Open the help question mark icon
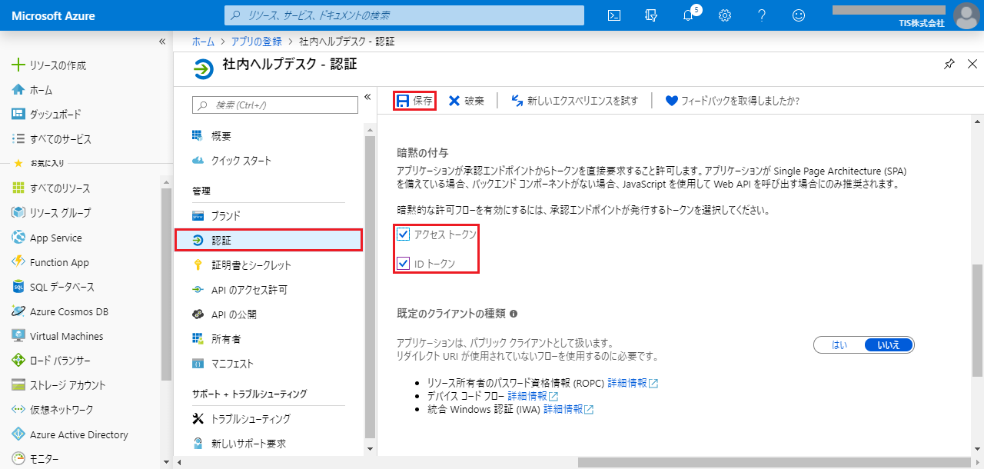This screenshot has width=984, height=469. coord(762,15)
